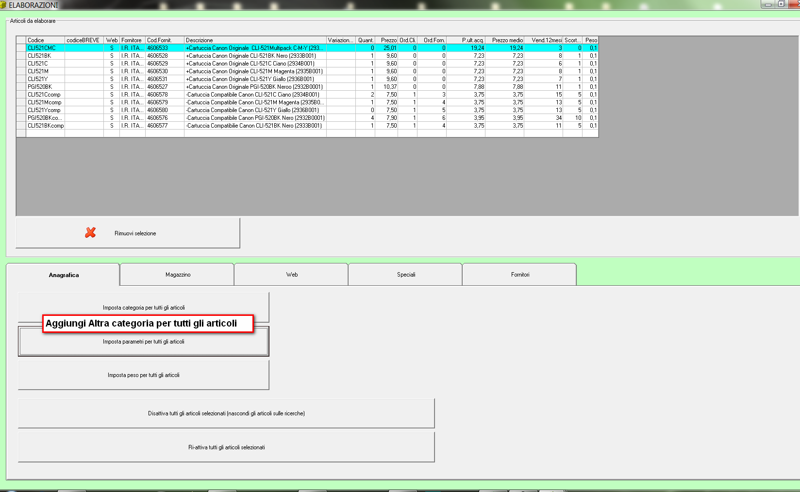Click supplier code 4606533

[165, 48]
